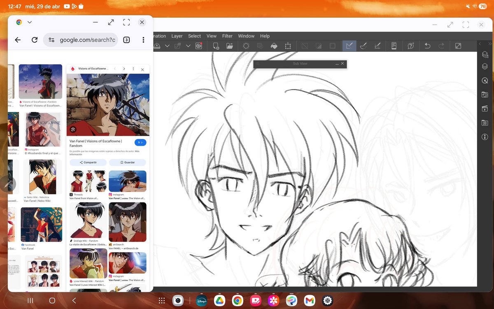This screenshot has width=494, height=309.
Task: Reload the Chrome page
Action: (x=35, y=40)
